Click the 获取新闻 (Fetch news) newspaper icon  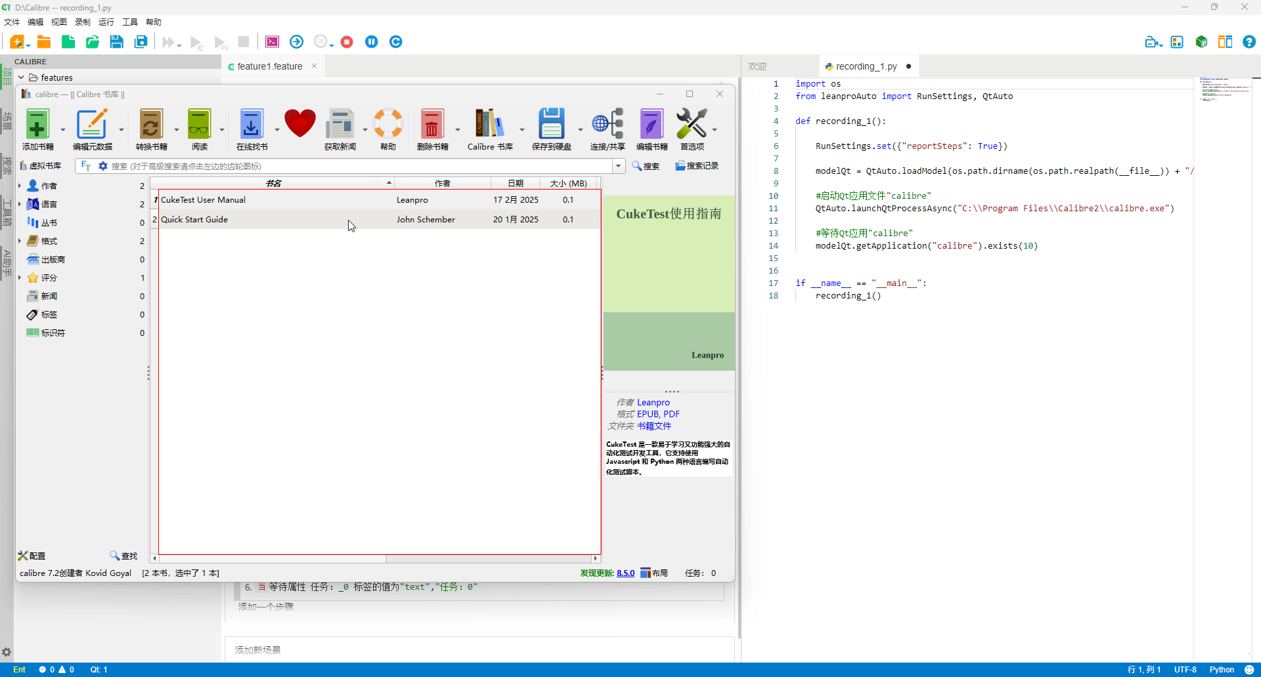[x=340, y=124]
